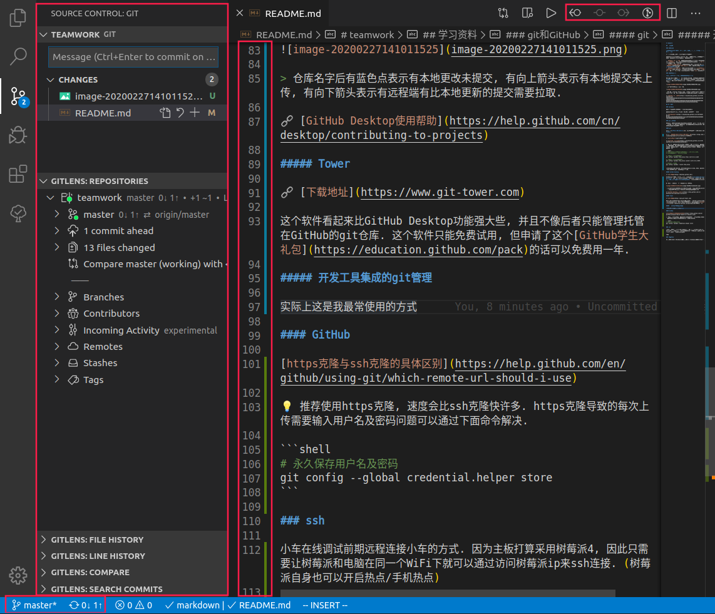Click the commit message input field
Image resolution: width=715 pixels, height=614 pixels.
click(x=133, y=57)
